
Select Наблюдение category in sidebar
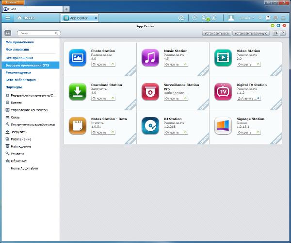click(18, 146)
